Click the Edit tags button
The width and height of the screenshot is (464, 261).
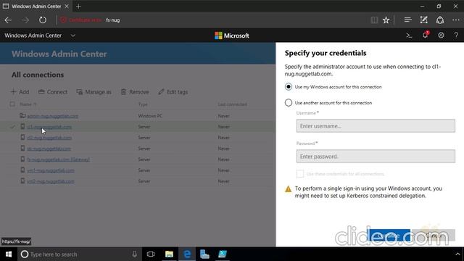(173, 92)
